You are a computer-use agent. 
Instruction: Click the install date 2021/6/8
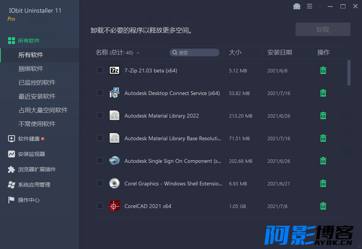(x=277, y=70)
